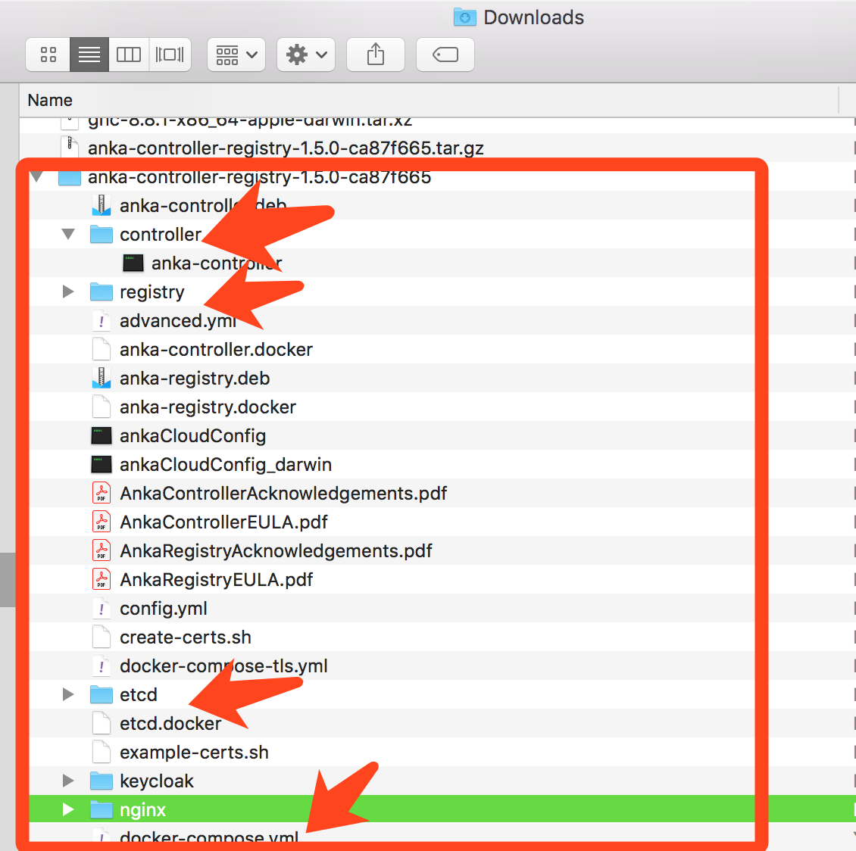
Task: Select the AnkaControllerEULA.pdf file name
Action: [223, 522]
